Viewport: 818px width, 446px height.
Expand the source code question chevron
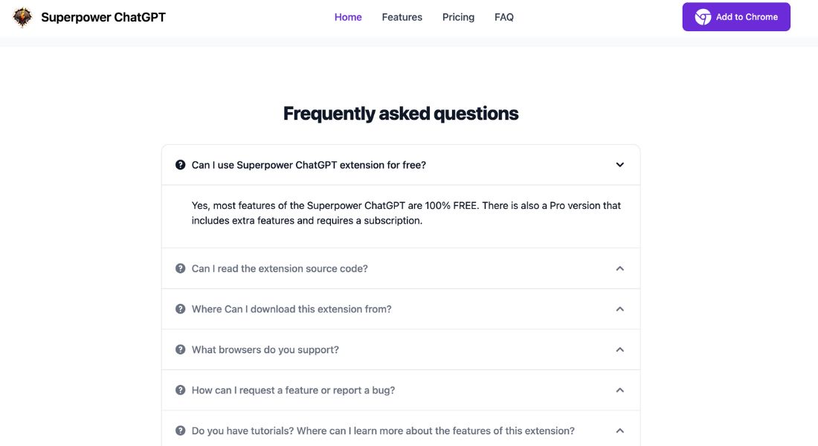[619, 268]
